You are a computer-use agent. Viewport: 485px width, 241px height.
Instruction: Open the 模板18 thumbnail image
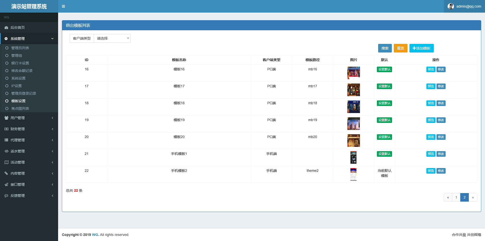coord(354,107)
